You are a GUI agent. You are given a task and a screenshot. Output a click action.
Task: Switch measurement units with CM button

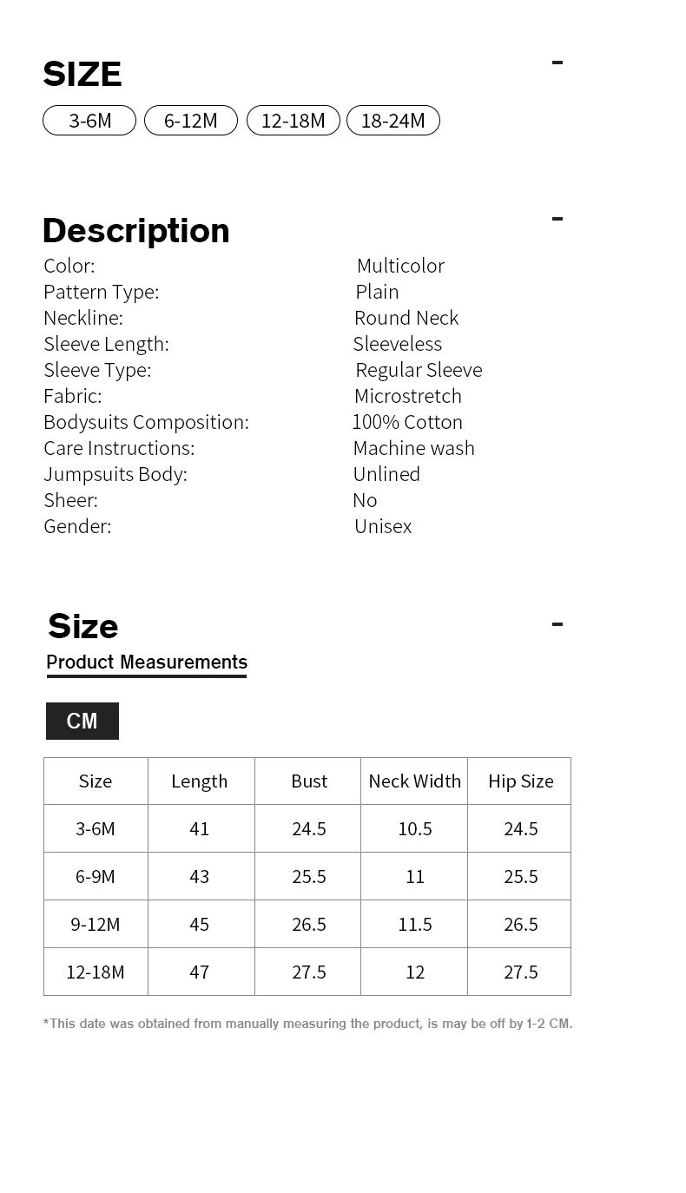pyautogui.click(x=82, y=721)
